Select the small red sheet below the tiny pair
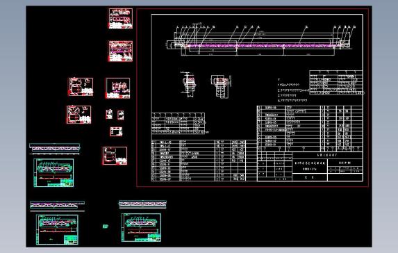Viewport: 398px width, 253px height. coord(116,131)
